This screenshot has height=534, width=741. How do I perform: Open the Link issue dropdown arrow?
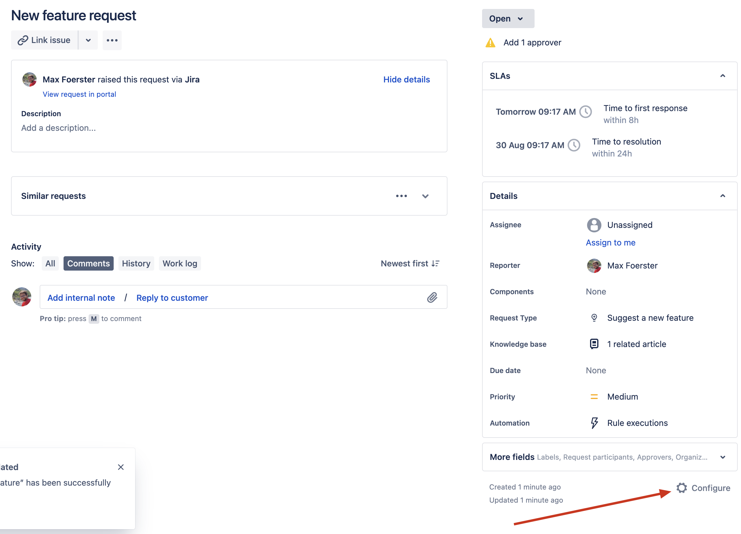[88, 40]
